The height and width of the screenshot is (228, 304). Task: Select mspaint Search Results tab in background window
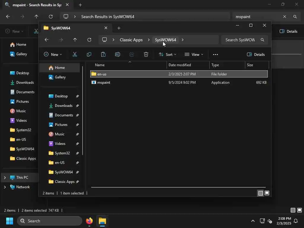click(37, 5)
